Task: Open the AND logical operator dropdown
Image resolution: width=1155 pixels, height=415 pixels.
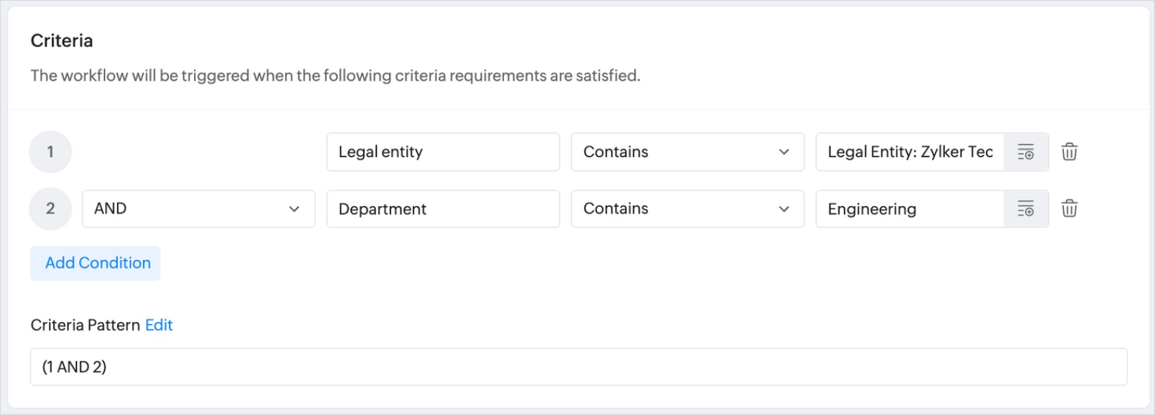Action: point(198,209)
